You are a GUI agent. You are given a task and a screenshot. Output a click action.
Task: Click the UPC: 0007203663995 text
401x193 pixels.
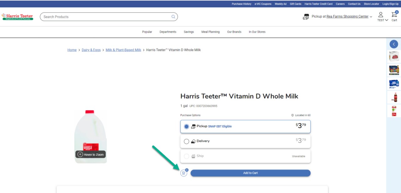tap(203, 106)
